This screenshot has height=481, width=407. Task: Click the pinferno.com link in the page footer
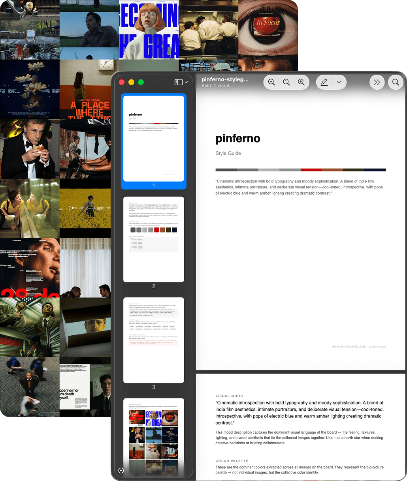[x=377, y=346]
